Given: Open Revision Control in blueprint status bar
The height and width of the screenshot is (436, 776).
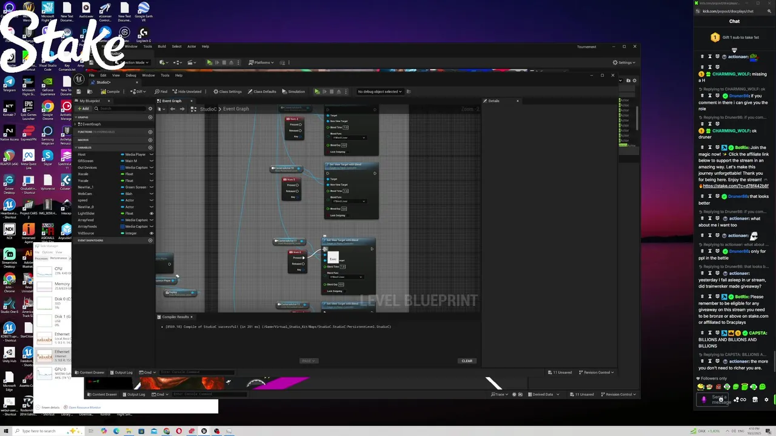Looking at the screenshot, I should [597, 372].
